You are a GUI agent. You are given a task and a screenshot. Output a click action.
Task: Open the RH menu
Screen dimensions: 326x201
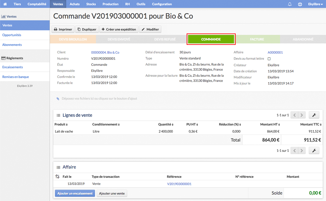pos(127,4)
